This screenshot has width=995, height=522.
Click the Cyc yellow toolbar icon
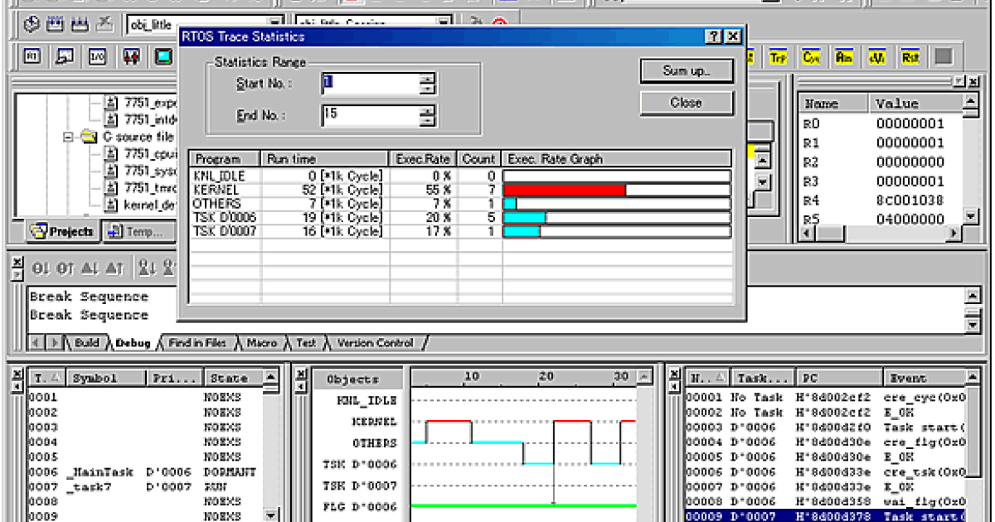coord(811,57)
